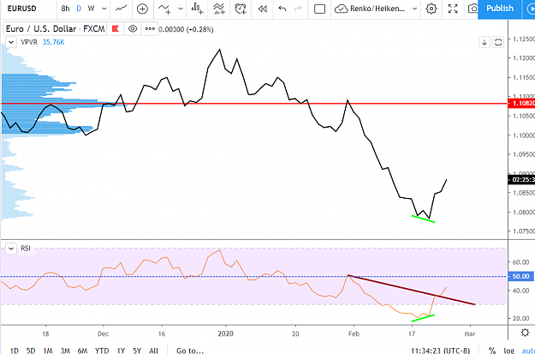Set date range to 1M
This screenshot has height=354, width=535.
(x=47, y=351)
